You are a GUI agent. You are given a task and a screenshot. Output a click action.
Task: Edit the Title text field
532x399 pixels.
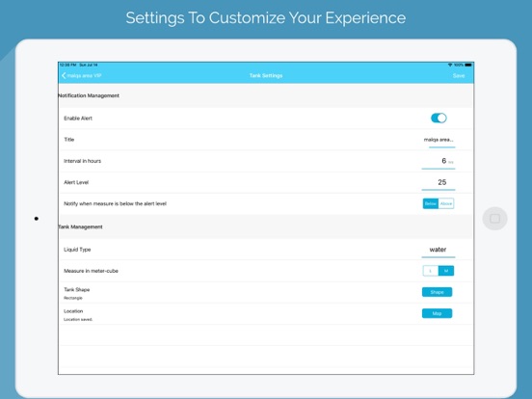pos(441,140)
